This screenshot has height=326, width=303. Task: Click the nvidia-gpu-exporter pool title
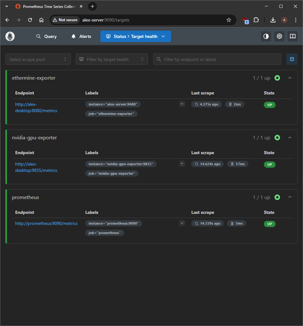pyautogui.click(x=34, y=138)
